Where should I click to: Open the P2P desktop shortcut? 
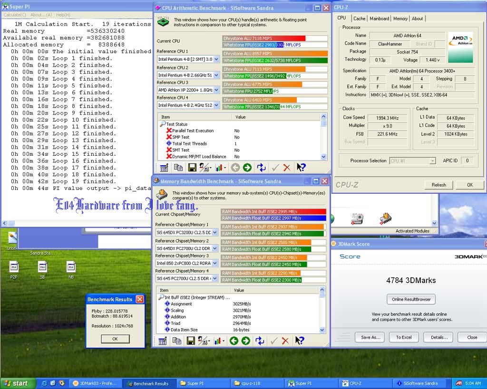tap(14, 270)
